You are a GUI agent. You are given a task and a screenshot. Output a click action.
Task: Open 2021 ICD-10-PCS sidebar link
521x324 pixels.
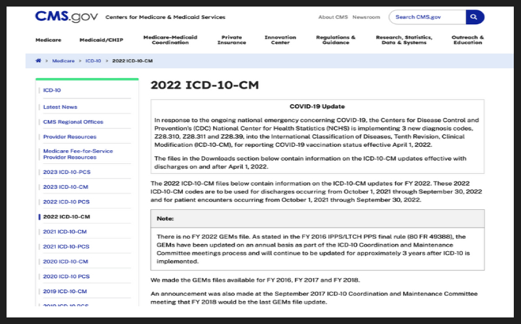click(x=66, y=247)
